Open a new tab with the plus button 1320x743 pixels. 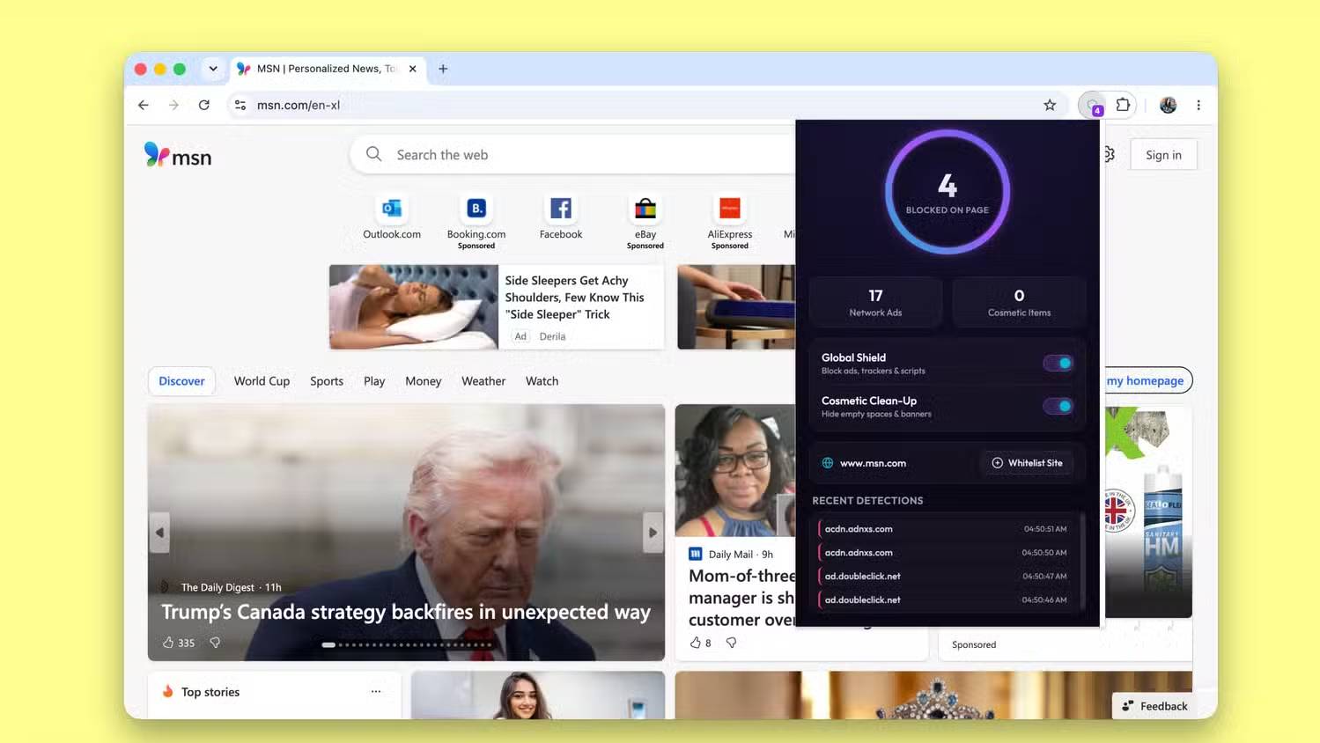coord(443,69)
